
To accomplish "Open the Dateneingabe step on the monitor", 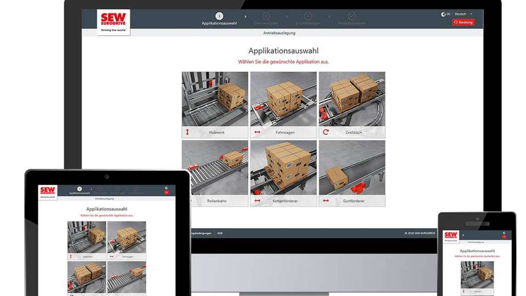I will (266, 19).
